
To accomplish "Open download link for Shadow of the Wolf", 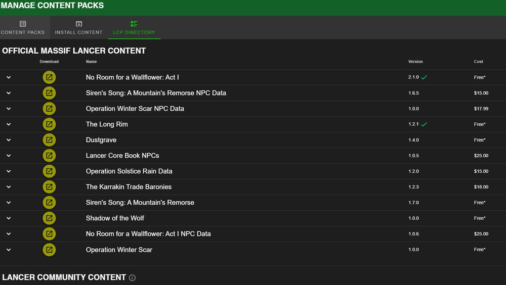I will 49,218.
